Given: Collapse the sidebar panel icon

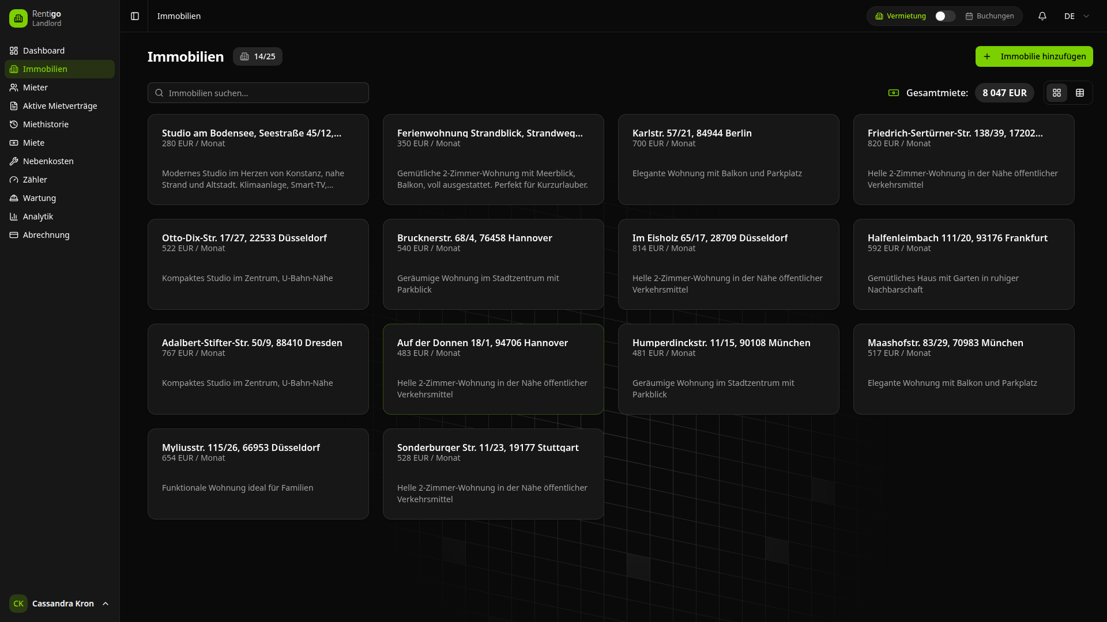Looking at the screenshot, I should [x=135, y=16].
